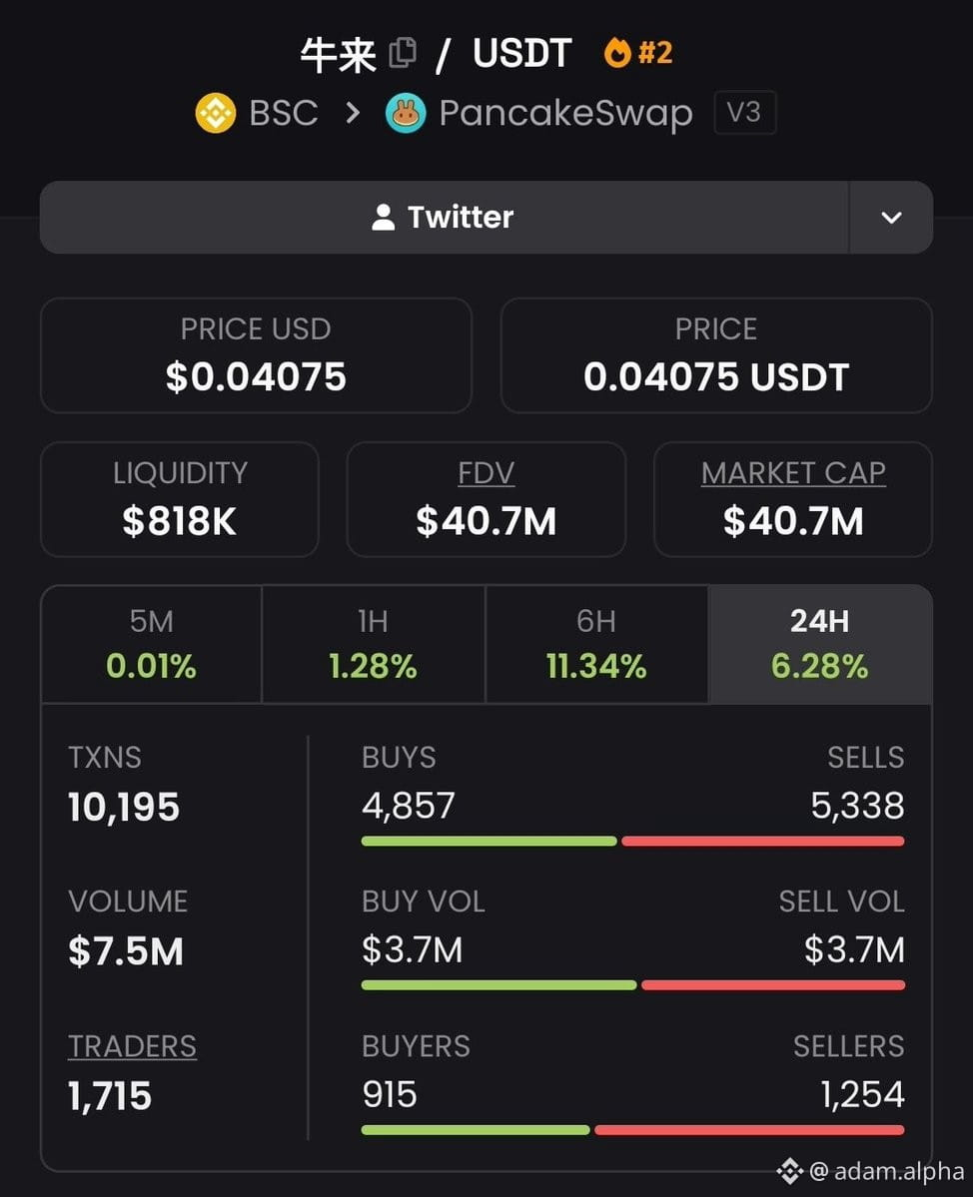
Task: Click the trending fire icon
Action: click(x=617, y=53)
